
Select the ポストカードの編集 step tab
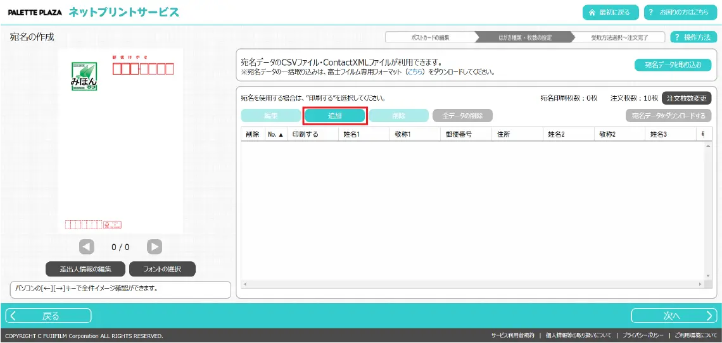point(430,37)
